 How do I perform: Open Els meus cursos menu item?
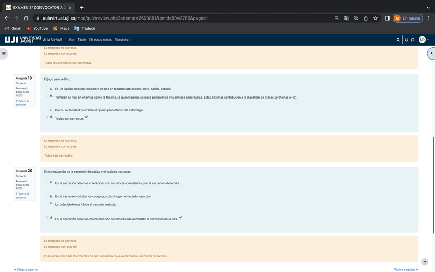[101, 40]
